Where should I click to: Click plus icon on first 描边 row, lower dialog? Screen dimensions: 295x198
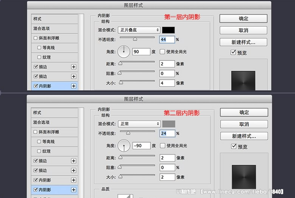point(74,161)
